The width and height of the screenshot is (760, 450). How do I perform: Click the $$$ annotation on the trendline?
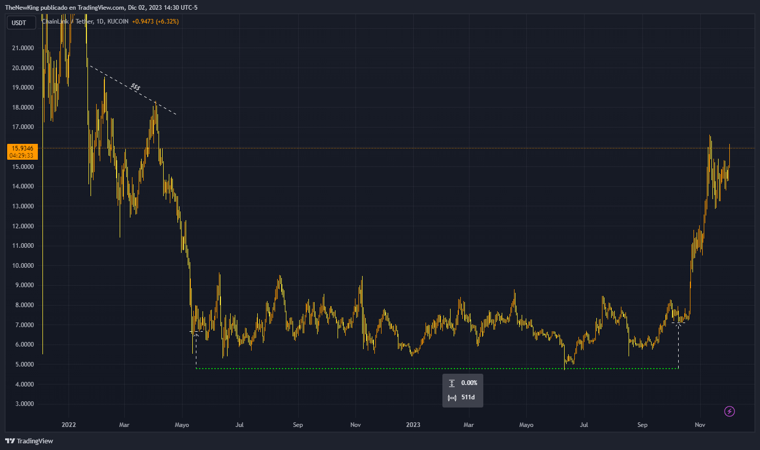(135, 87)
